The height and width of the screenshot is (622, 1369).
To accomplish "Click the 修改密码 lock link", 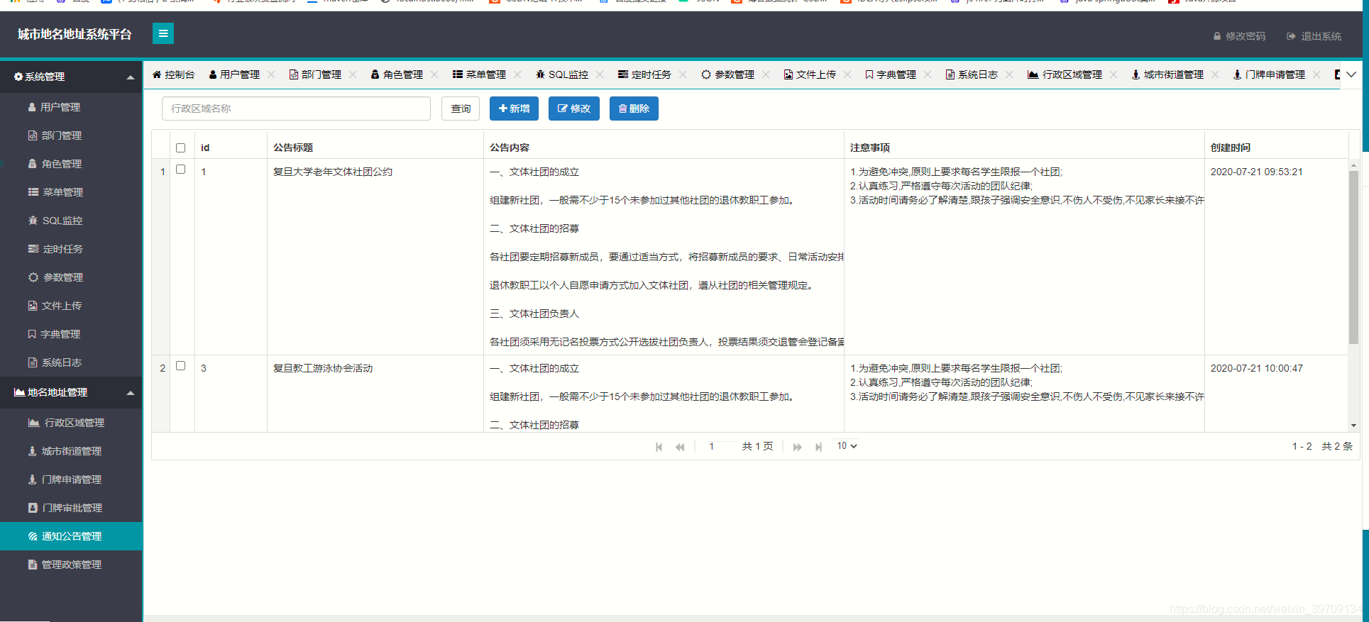I will pyautogui.click(x=1239, y=36).
